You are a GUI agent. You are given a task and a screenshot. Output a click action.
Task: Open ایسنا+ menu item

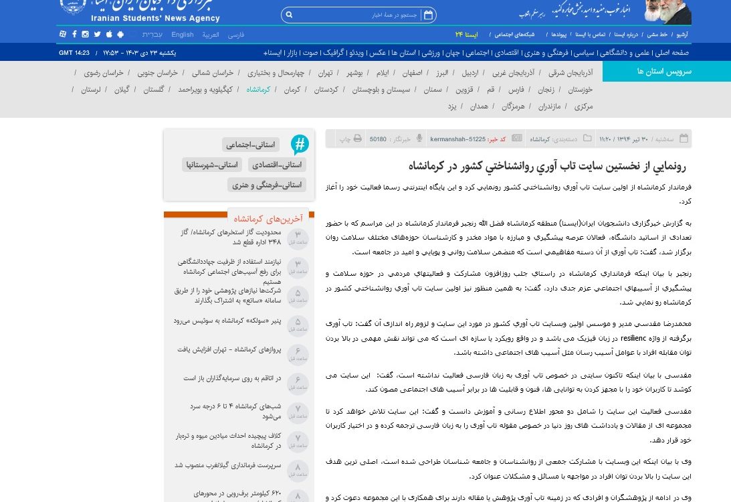pyautogui.click(x=272, y=53)
